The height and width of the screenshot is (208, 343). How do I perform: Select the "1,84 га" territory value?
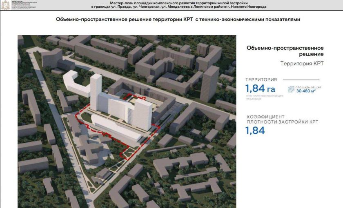260,89
